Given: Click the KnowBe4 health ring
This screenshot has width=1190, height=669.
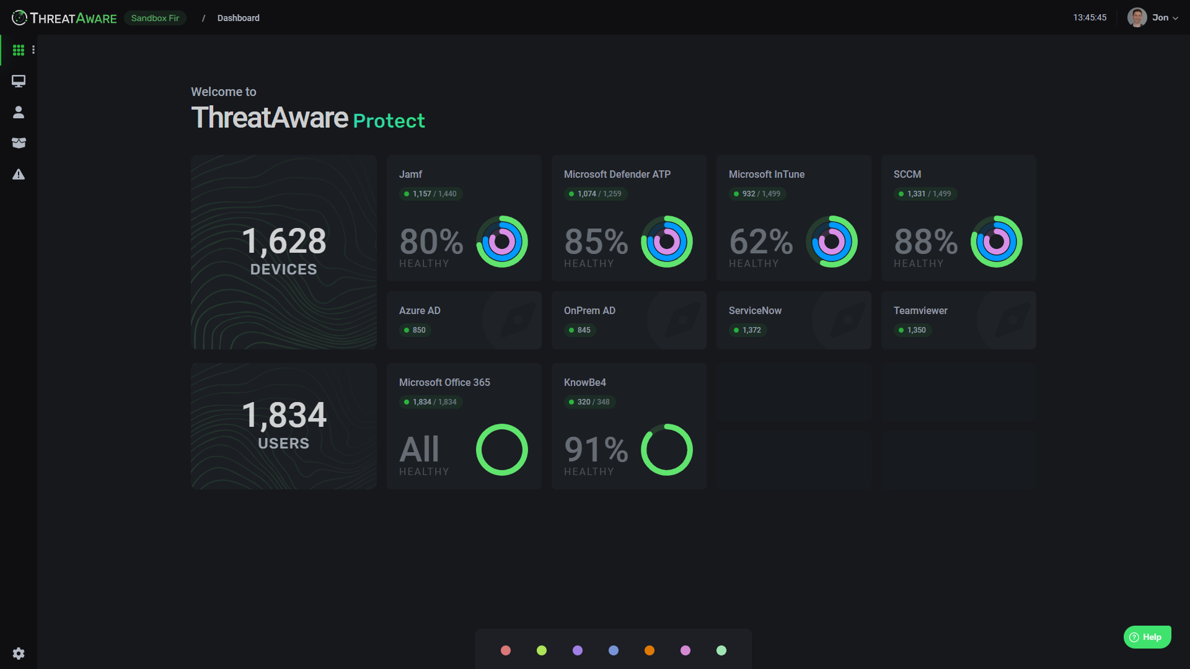Looking at the screenshot, I should (x=667, y=450).
